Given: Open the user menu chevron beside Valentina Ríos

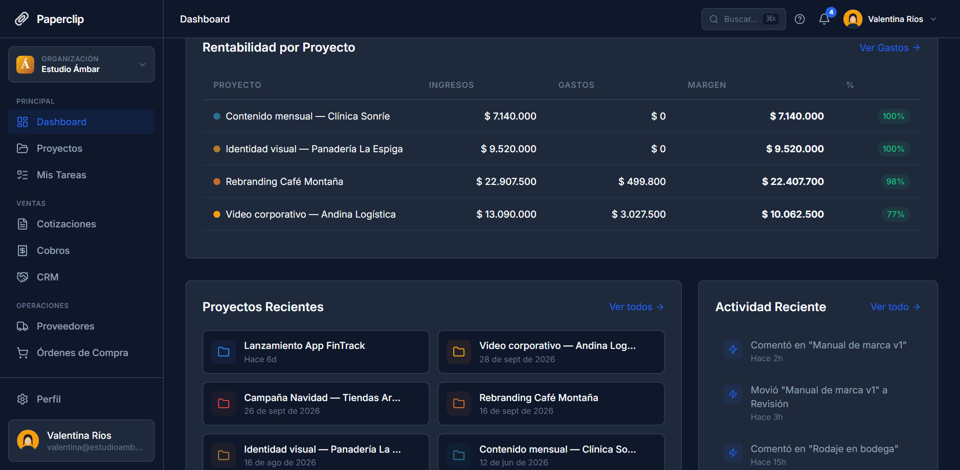Looking at the screenshot, I should click(x=933, y=19).
